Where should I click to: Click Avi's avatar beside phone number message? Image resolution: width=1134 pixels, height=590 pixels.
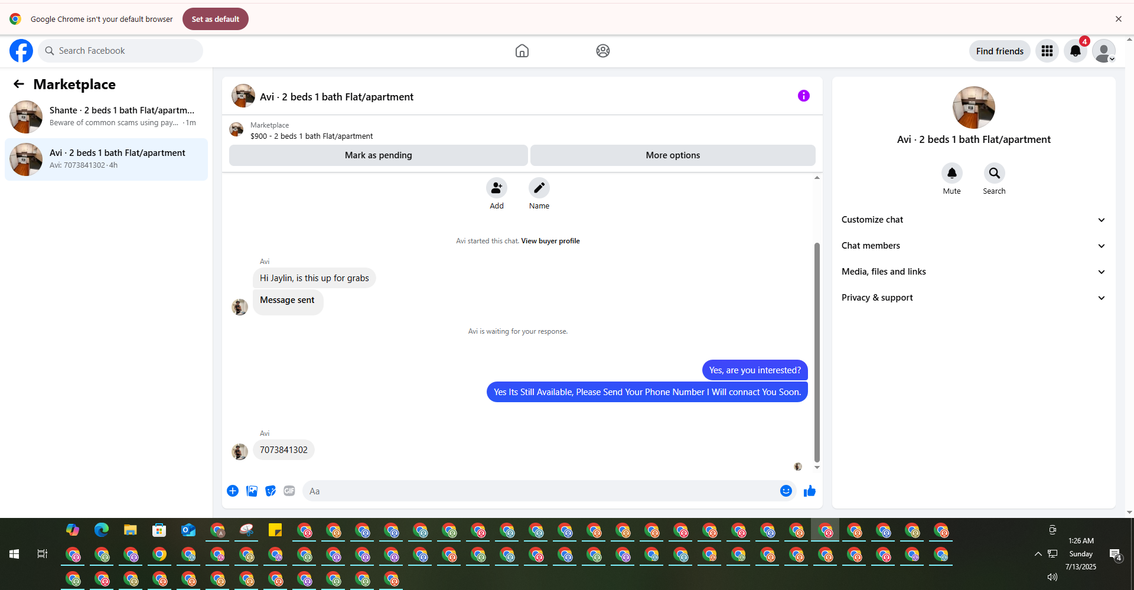click(x=240, y=452)
